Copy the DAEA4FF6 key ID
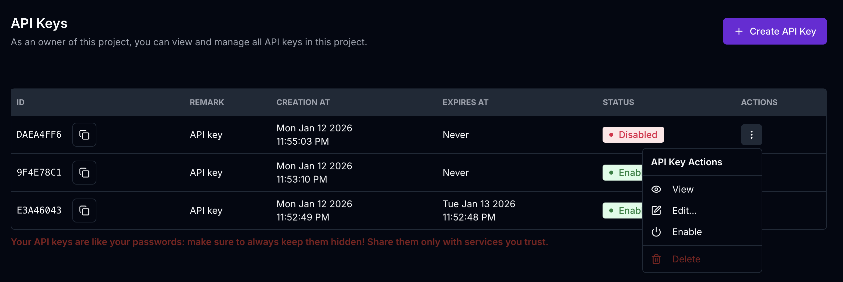Image resolution: width=843 pixels, height=282 pixels. (x=84, y=135)
